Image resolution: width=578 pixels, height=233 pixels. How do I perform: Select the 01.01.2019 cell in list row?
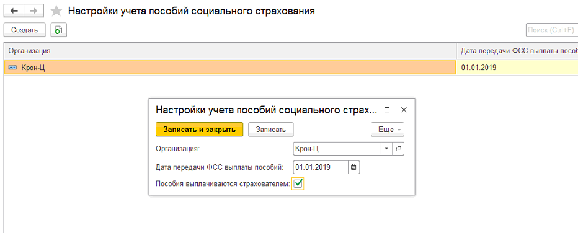coord(517,68)
